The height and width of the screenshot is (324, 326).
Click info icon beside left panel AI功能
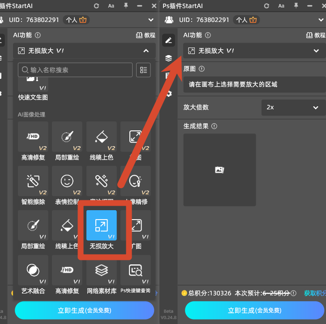click(38, 35)
